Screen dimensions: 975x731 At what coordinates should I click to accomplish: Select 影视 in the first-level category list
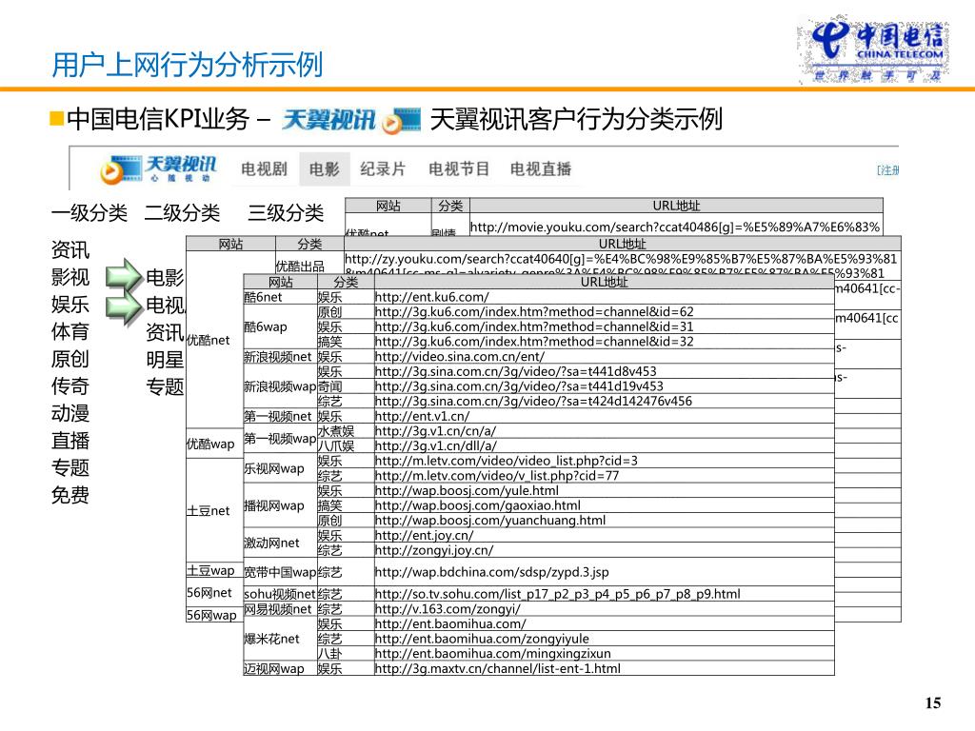coord(70,277)
